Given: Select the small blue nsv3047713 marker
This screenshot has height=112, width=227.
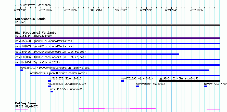Looking at the screenshot, I should [206, 86].
